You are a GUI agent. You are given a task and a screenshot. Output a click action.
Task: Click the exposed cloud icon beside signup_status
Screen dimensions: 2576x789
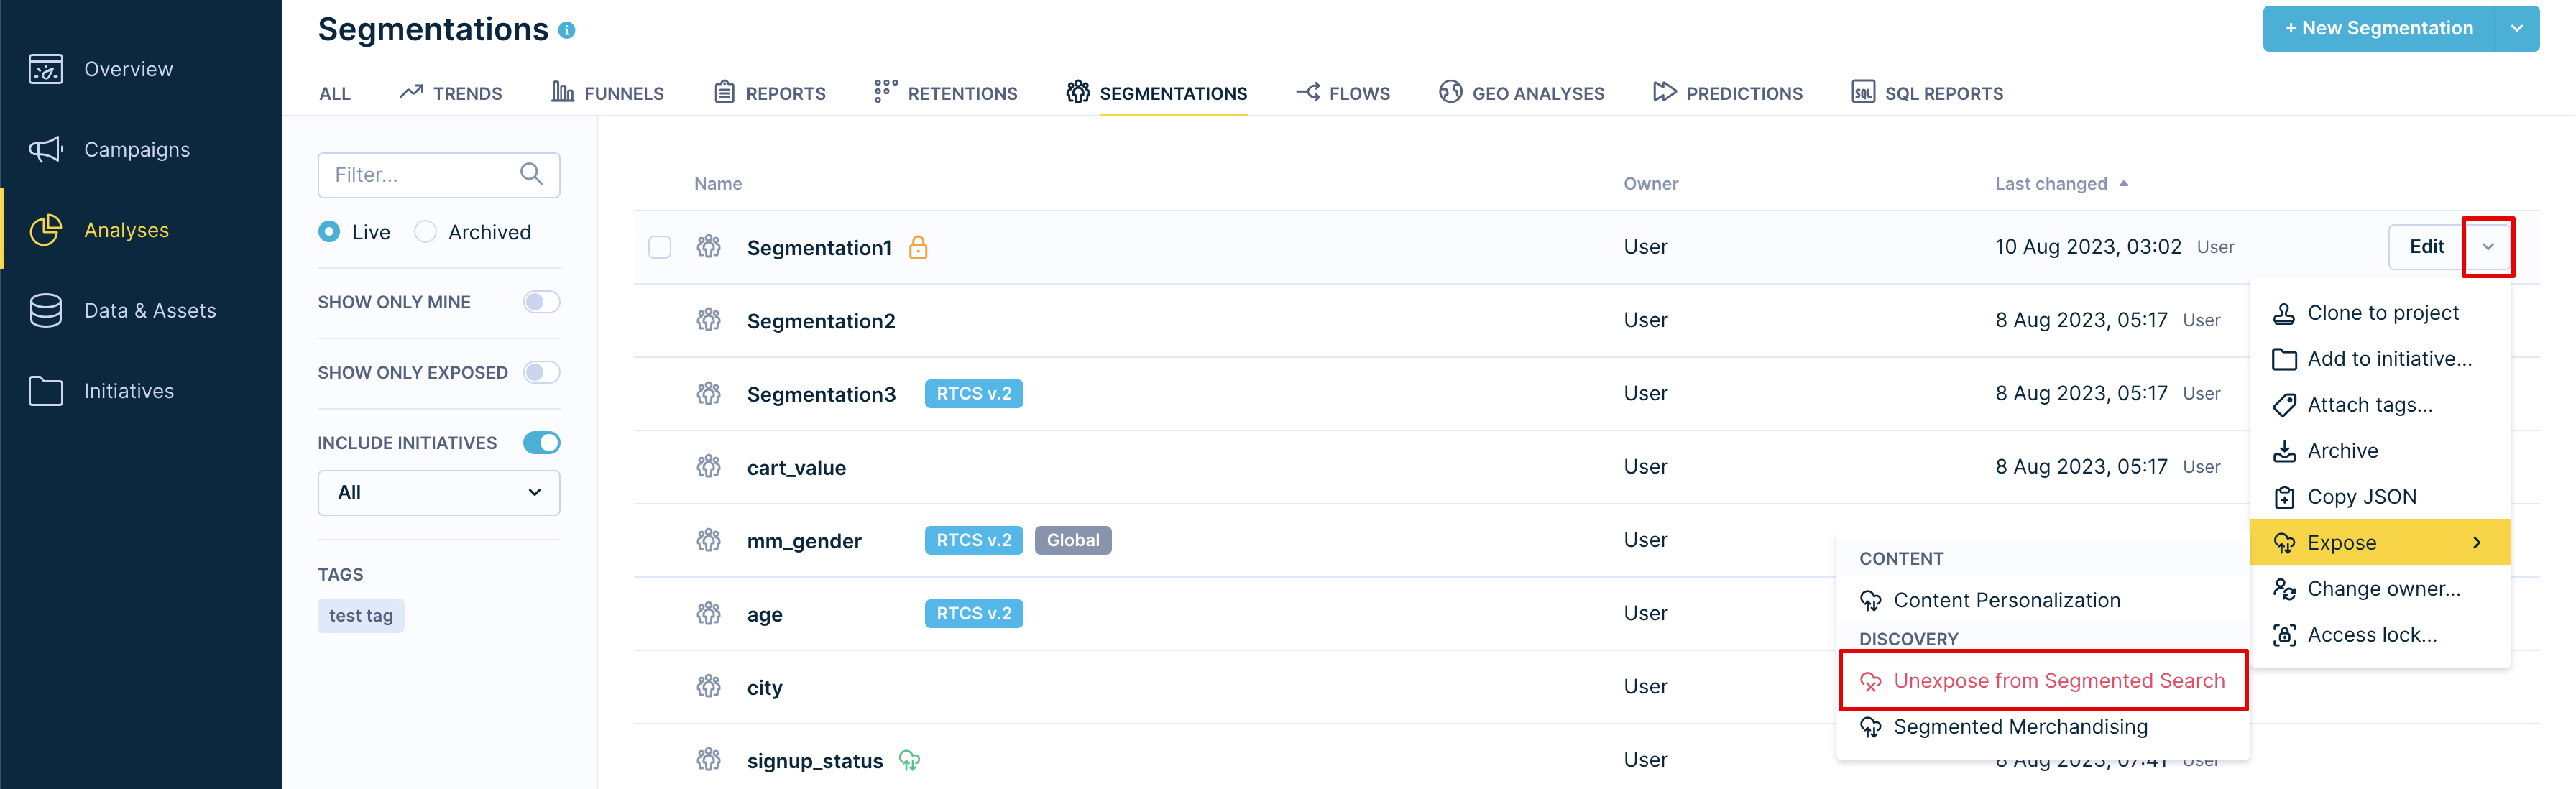tap(909, 760)
